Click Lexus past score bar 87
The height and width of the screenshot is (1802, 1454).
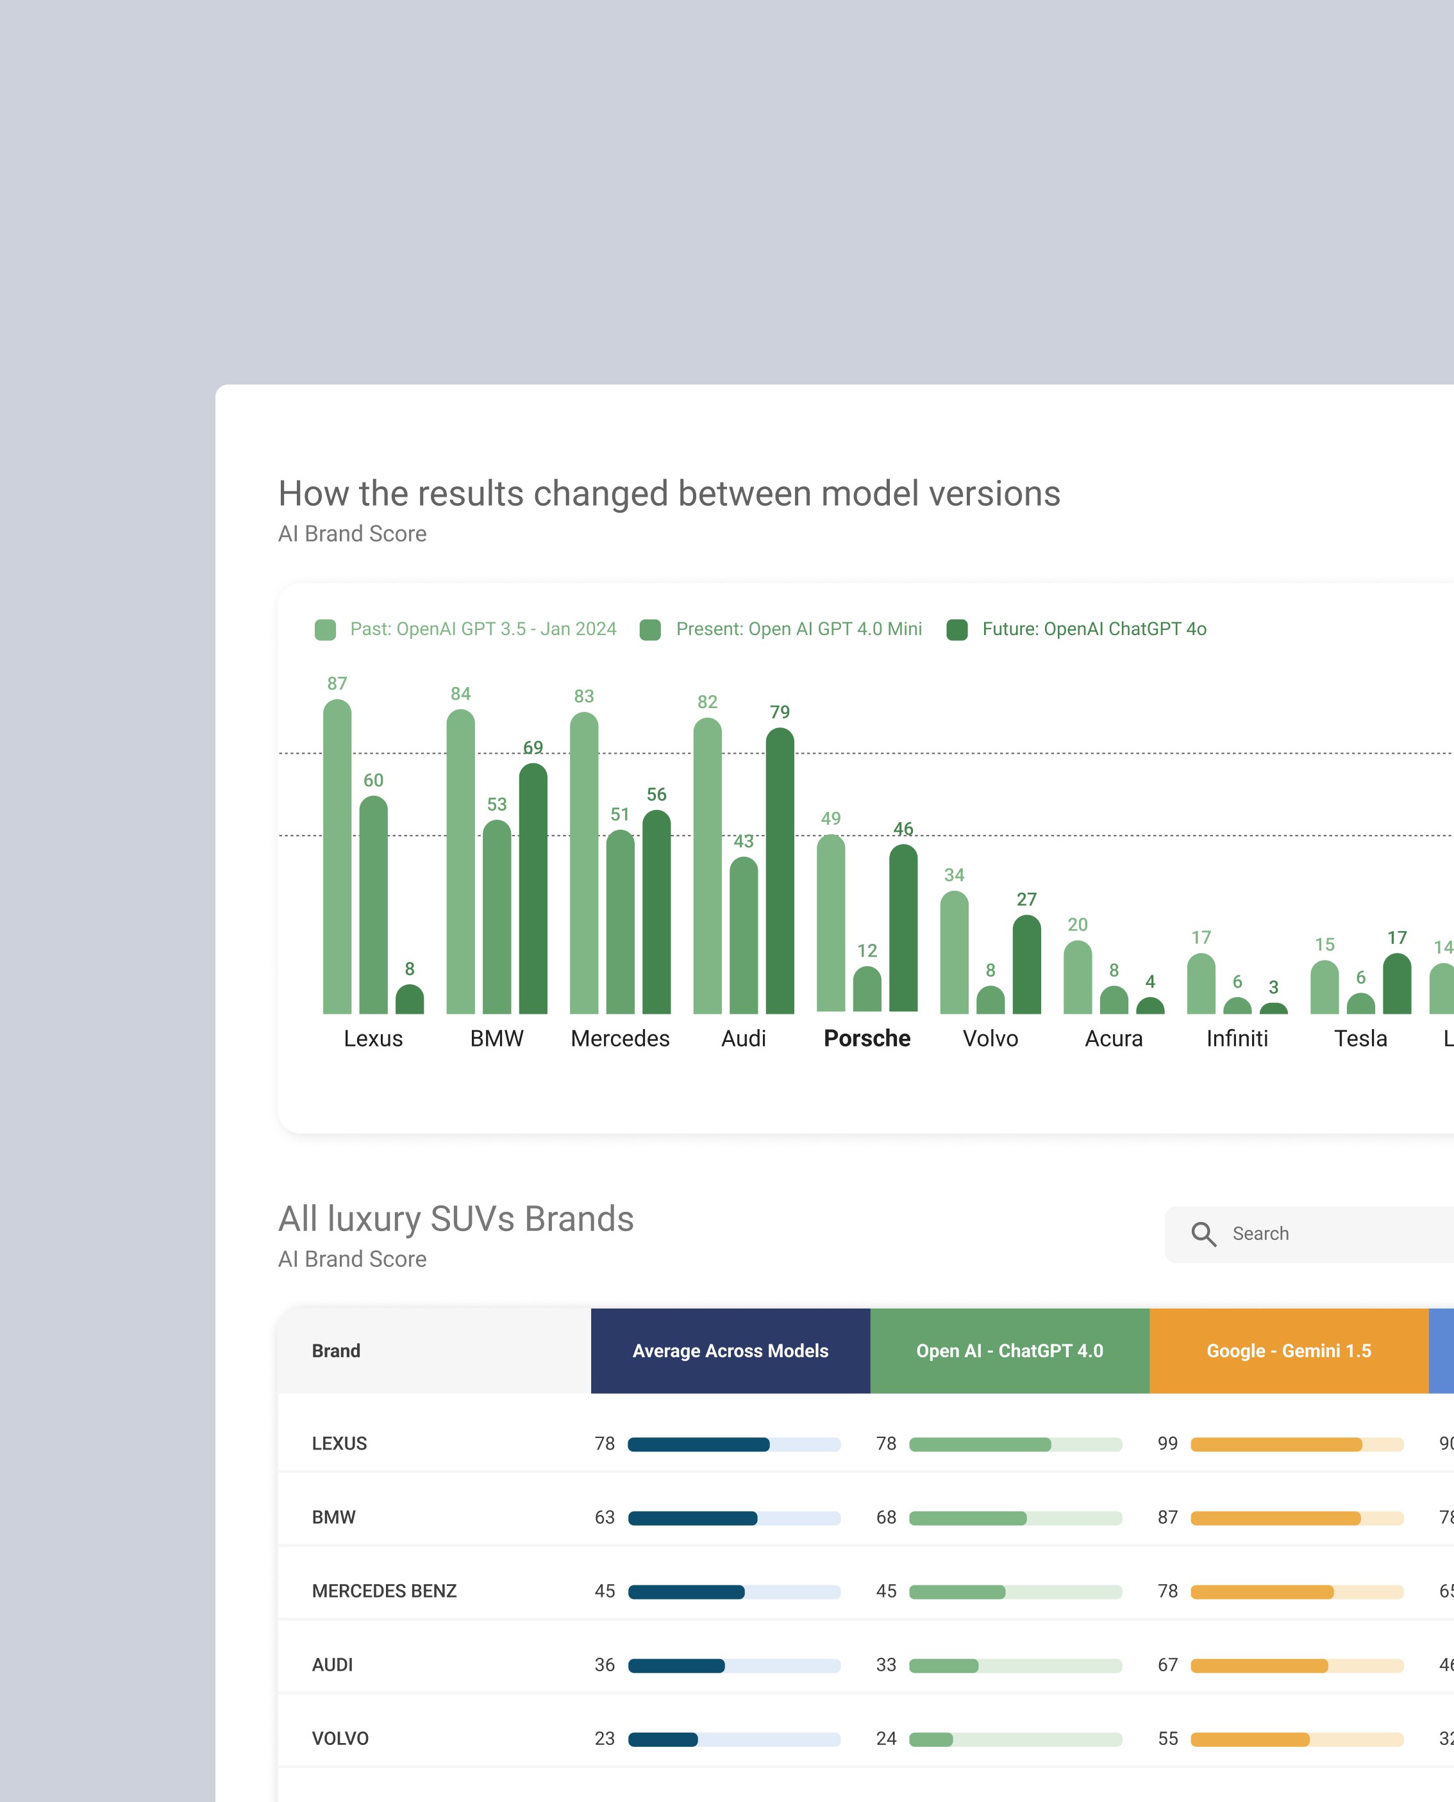point(337,858)
